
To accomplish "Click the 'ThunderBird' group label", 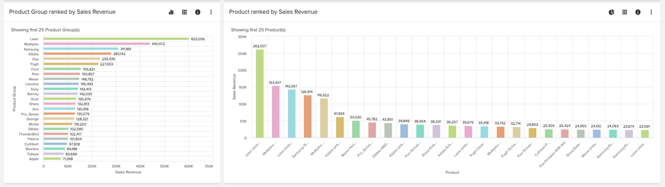I will (x=29, y=134).
